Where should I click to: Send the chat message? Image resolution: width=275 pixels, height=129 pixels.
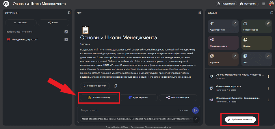[x=195, y=111]
